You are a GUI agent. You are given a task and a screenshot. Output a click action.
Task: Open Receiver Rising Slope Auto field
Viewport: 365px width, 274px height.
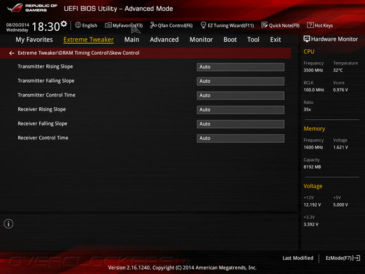pyautogui.click(x=241, y=110)
